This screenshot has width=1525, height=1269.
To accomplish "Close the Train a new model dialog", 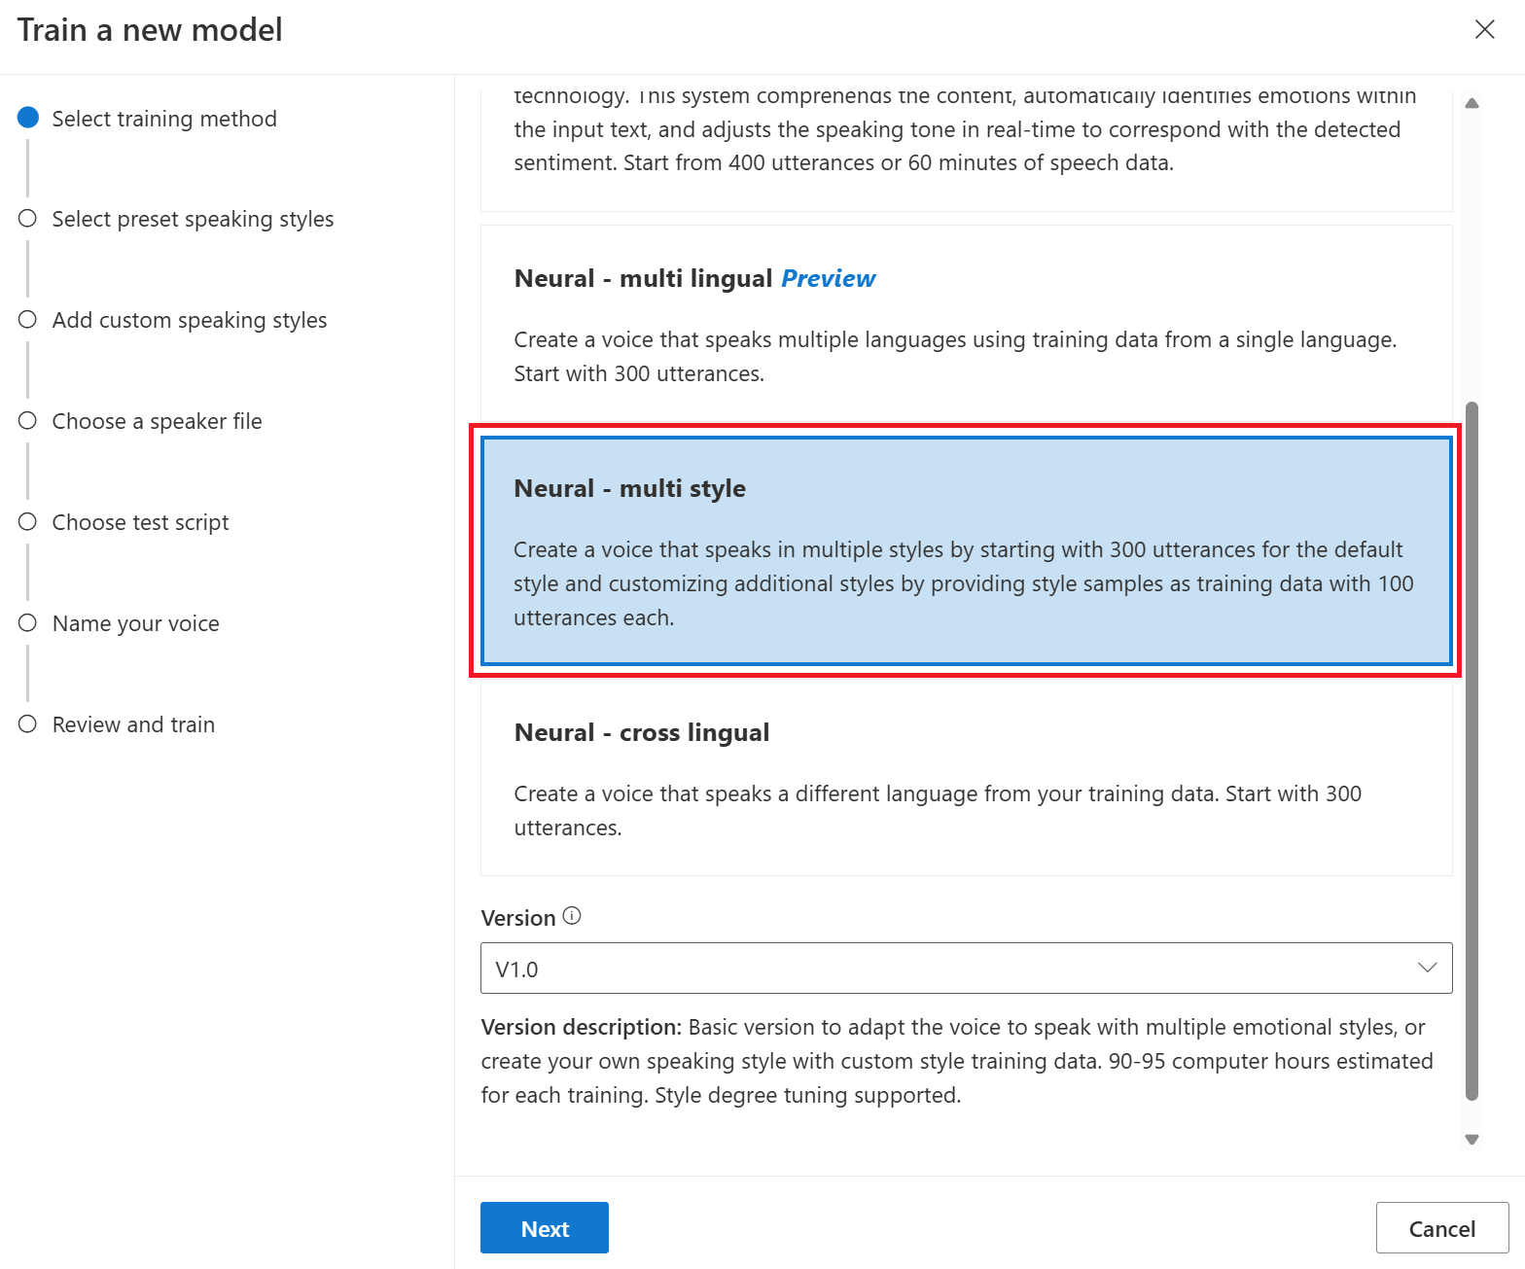I will tap(1484, 29).
